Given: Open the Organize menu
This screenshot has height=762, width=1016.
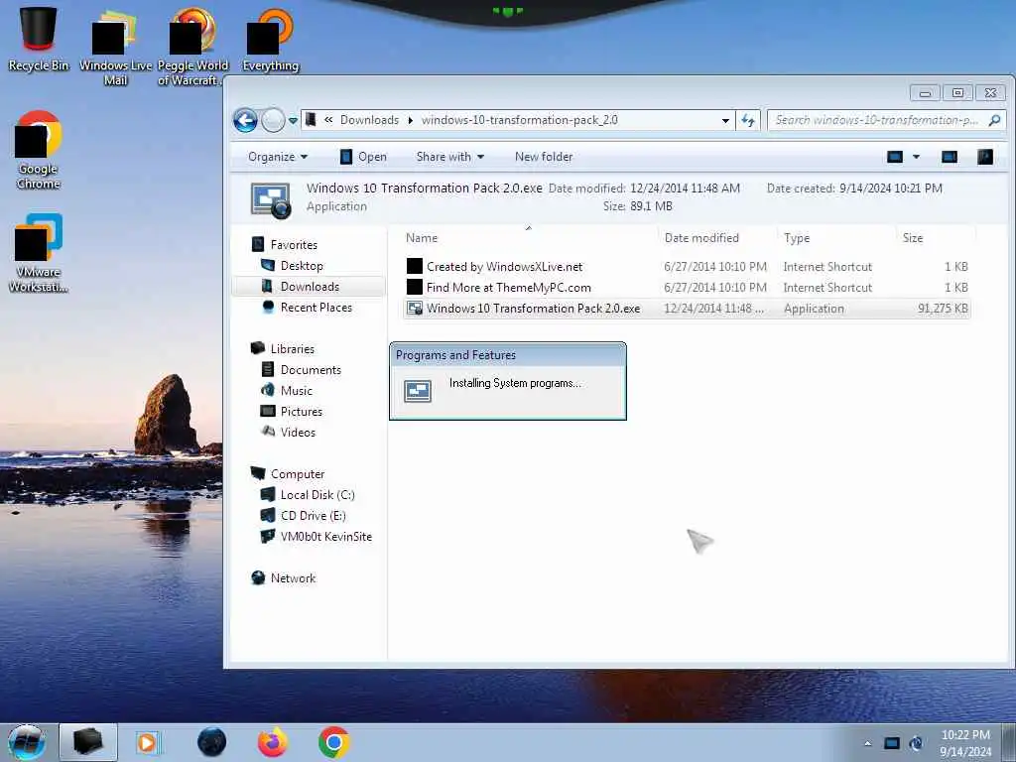Looking at the screenshot, I should (x=278, y=157).
